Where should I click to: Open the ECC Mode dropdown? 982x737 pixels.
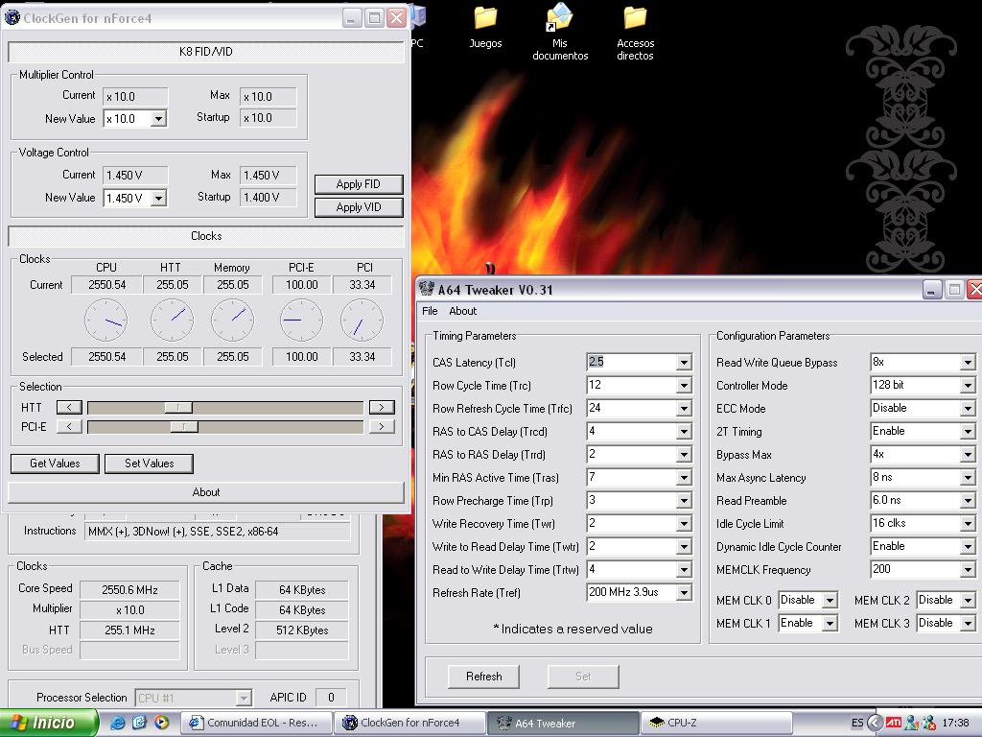click(968, 409)
